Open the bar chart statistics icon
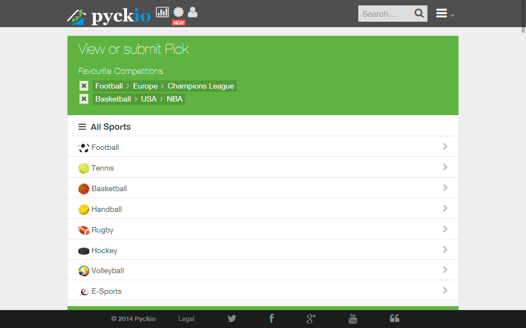The image size is (526, 328). (x=162, y=12)
